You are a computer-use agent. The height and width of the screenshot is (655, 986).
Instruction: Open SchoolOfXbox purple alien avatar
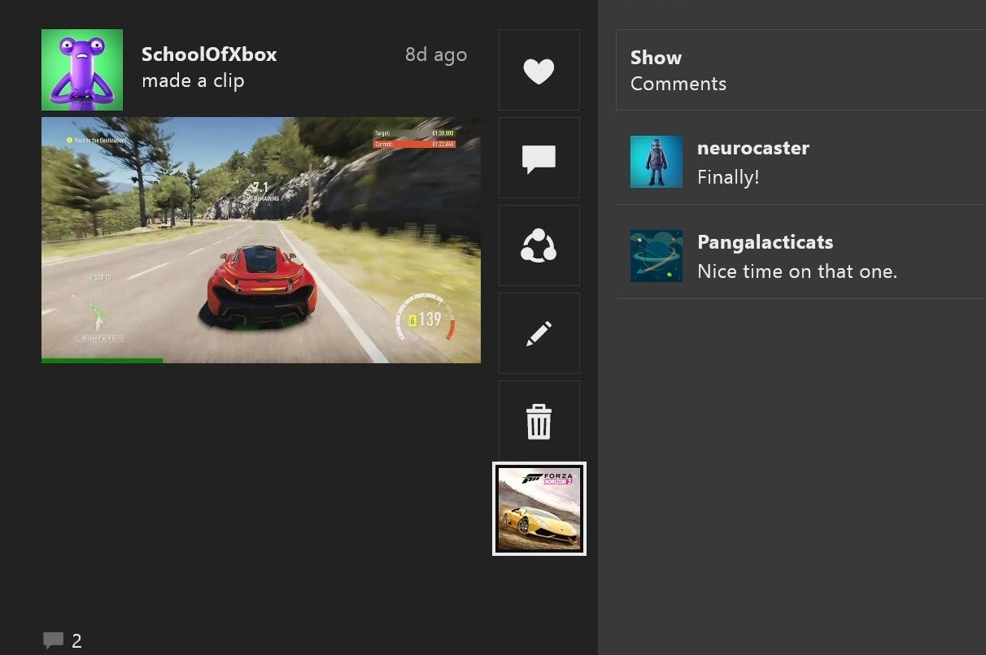click(x=82, y=70)
